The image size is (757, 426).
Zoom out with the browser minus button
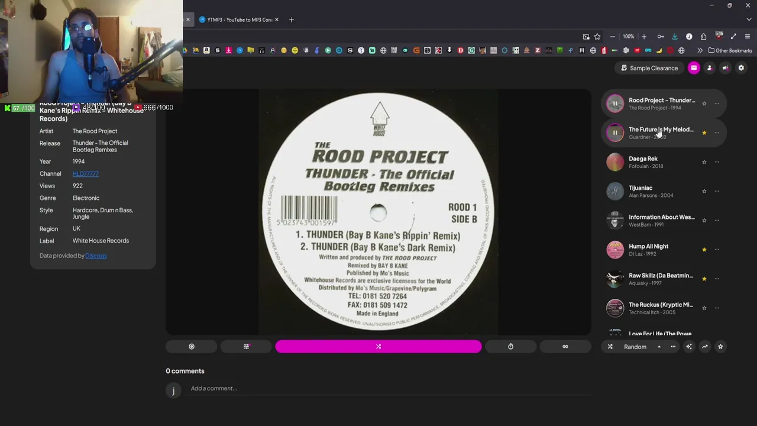[613, 37]
